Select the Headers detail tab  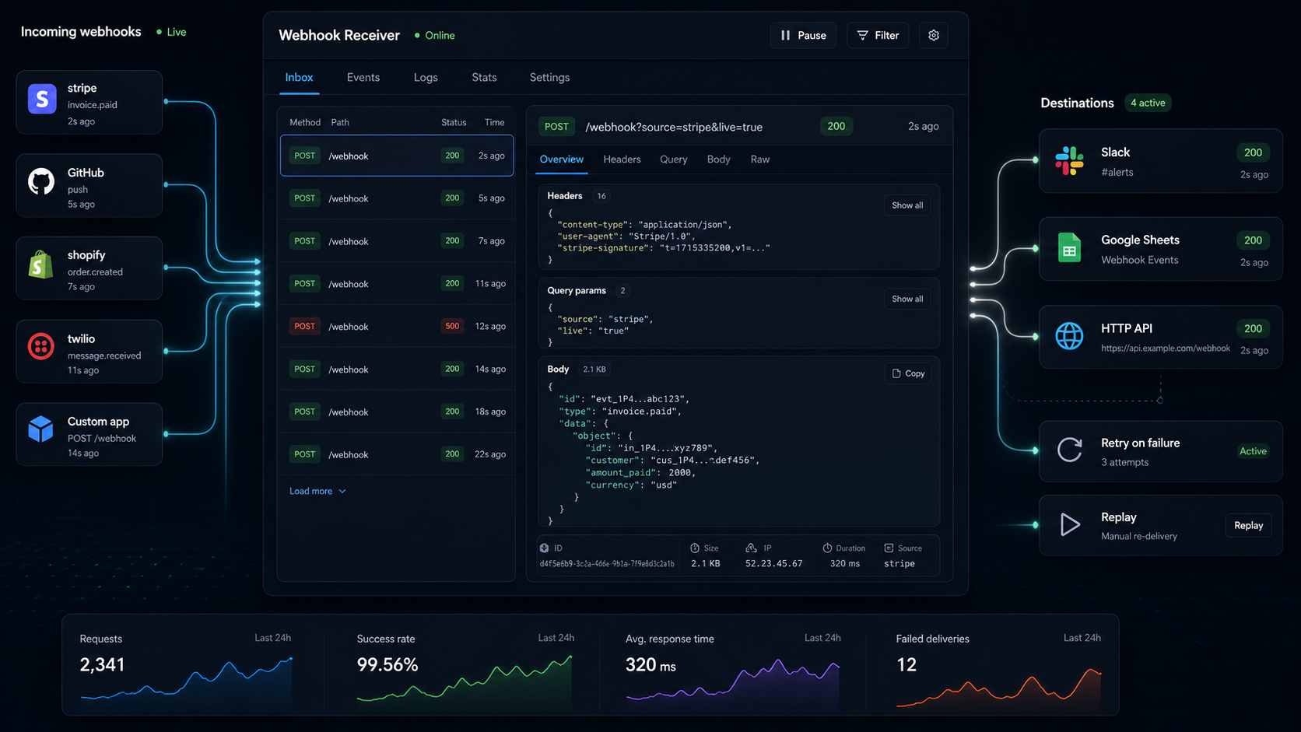pos(622,159)
